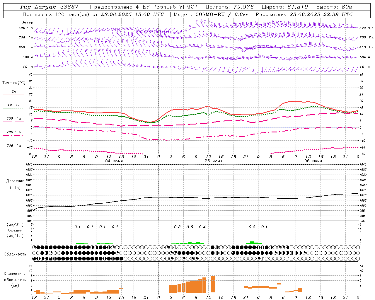This screenshot has width=375, height=300.
Task: Click the Рассчитано: 23.06.2025 22:38 UTC text
Action: (304, 14)
